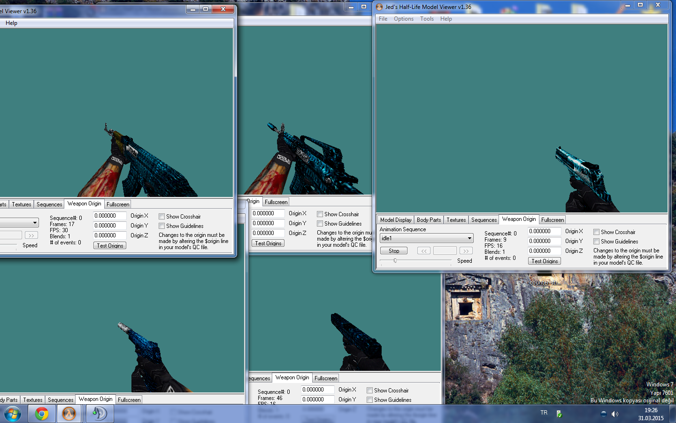Select the Fullscreen tab in Deagle window

coord(553,220)
